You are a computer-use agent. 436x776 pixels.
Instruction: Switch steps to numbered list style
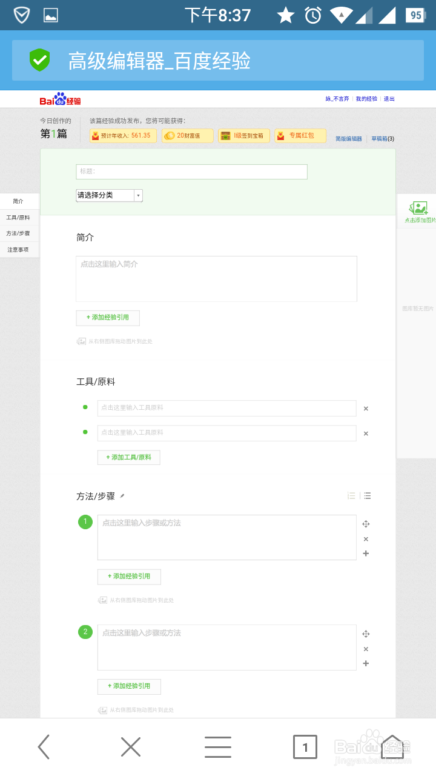pyautogui.click(x=351, y=496)
